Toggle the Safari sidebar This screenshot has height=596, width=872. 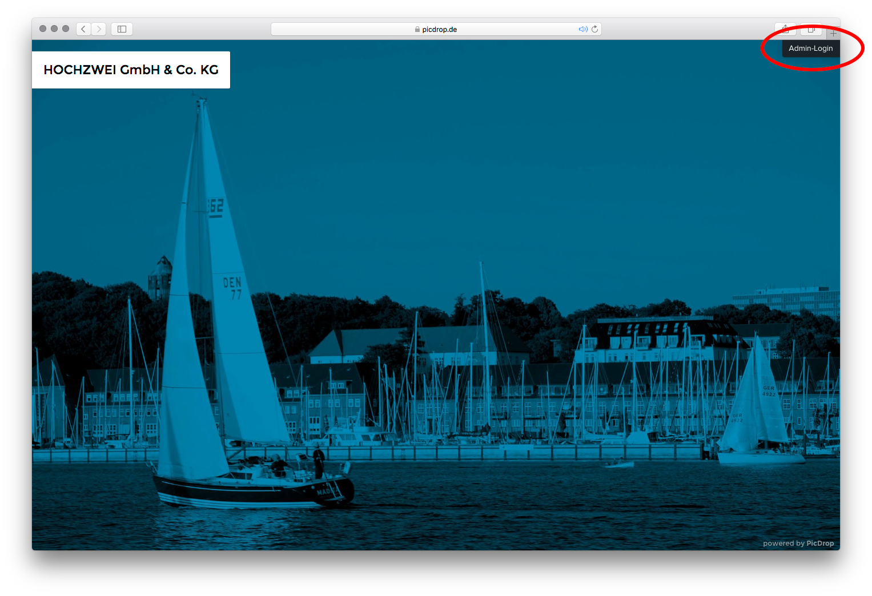click(122, 29)
